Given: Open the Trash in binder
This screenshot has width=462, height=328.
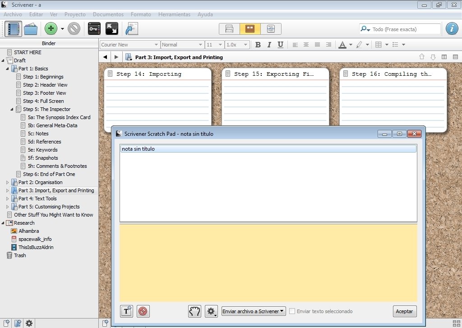Looking at the screenshot, I should (x=20, y=255).
